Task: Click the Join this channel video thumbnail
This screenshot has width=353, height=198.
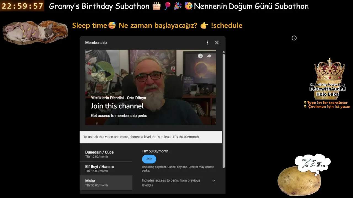Action: (151, 87)
